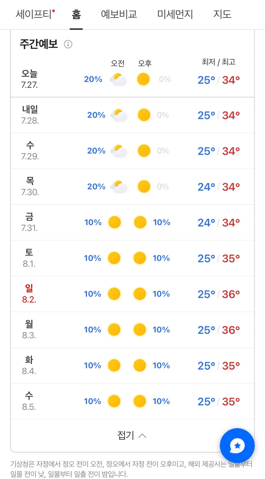Go to the 미세먼지 tab
Screen dimensions: 265x479
[x=175, y=14]
